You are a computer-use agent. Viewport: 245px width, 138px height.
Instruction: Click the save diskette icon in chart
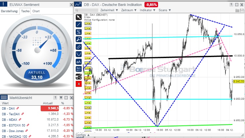coord(242,11)
